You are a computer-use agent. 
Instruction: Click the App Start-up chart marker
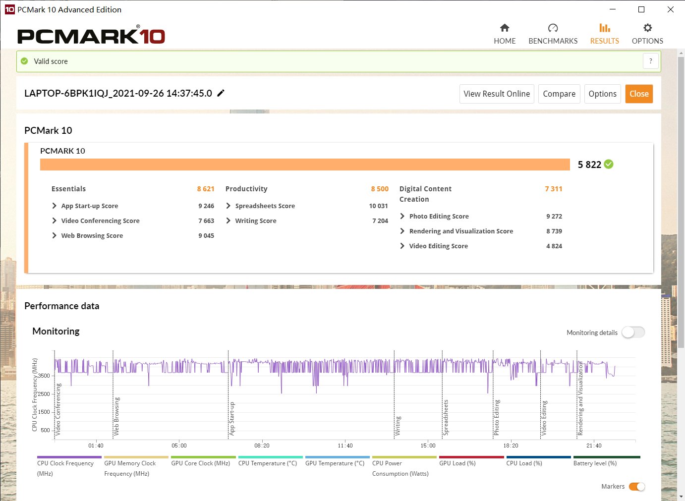pos(231,419)
